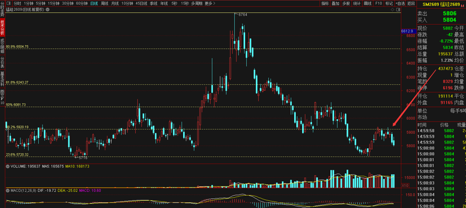Click the 6764 high price marker
Viewport: 466px width, 208px height.
coord(243,14)
